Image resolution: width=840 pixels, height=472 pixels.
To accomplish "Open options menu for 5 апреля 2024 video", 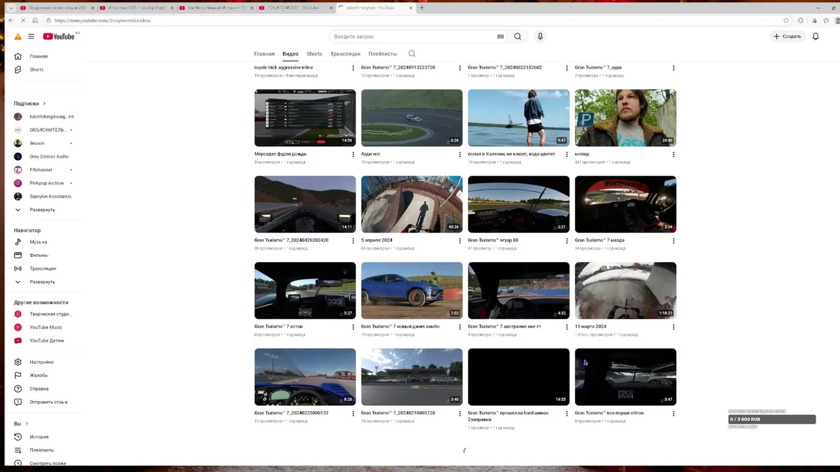I will pos(460,241).
